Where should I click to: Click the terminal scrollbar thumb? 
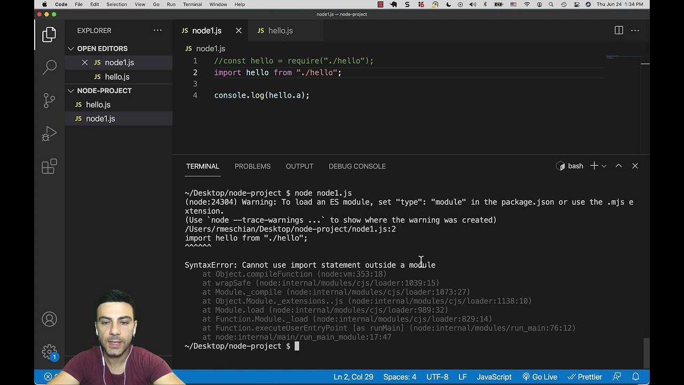pos(646,353)
